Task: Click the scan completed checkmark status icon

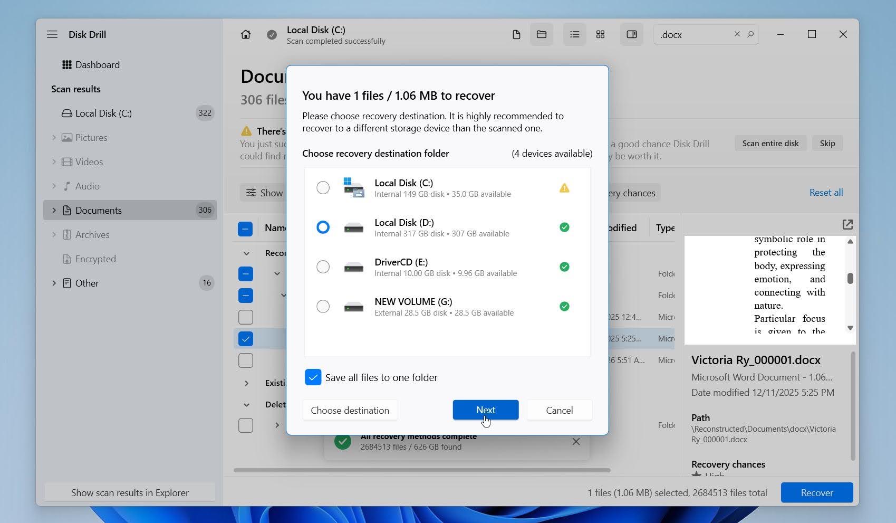Action: point(272,35)
